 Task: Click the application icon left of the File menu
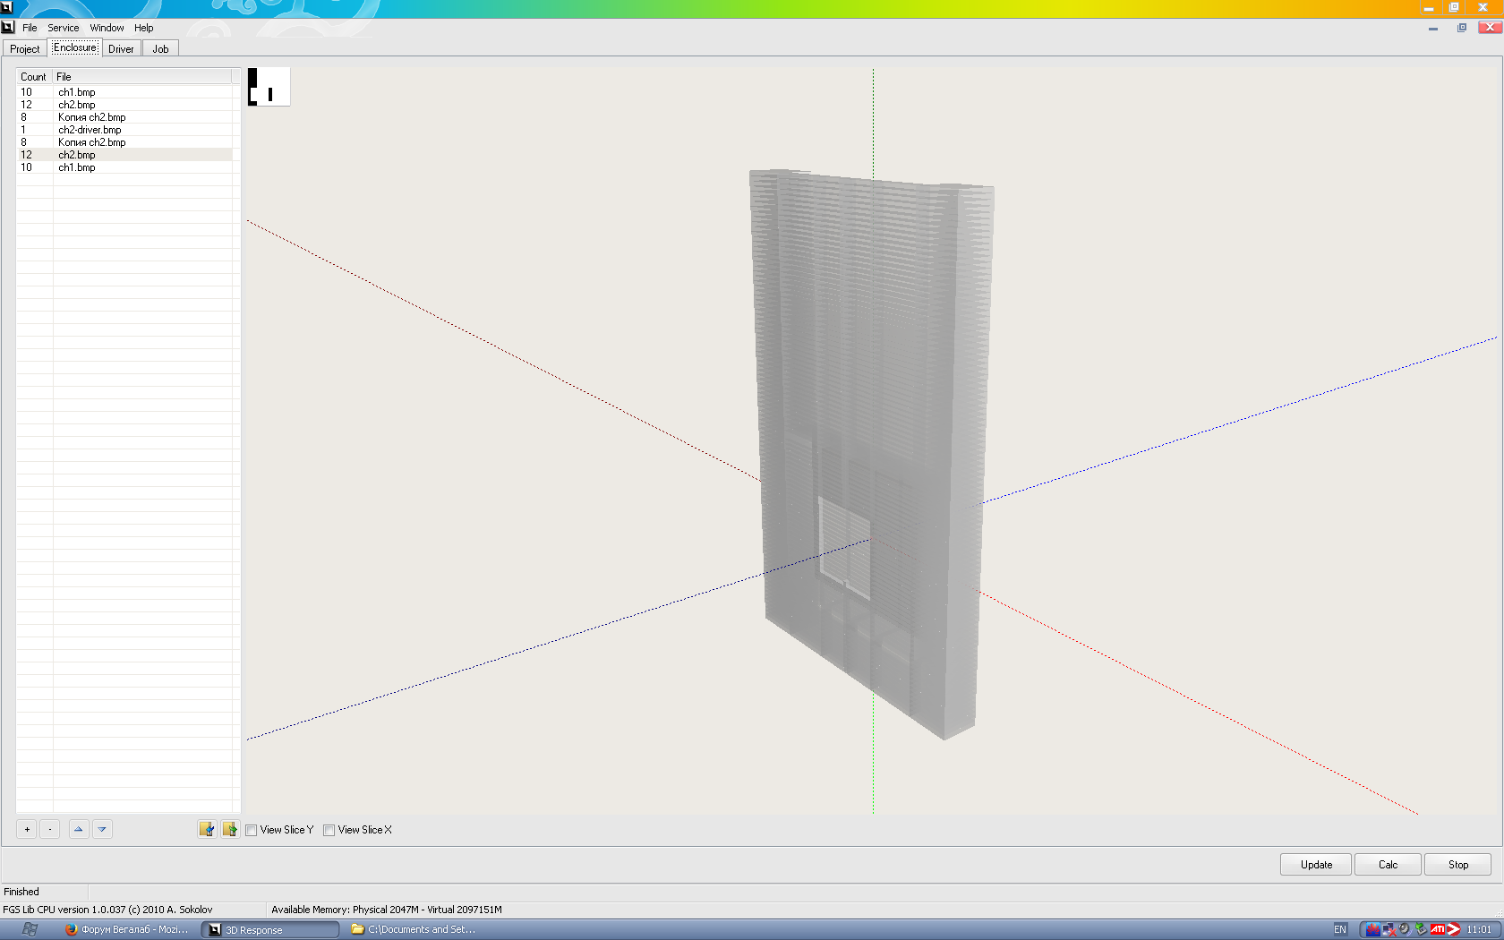(x=8, y=27)
